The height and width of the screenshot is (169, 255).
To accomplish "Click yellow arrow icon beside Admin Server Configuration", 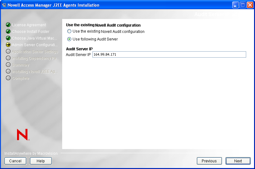I will (8, 45).
